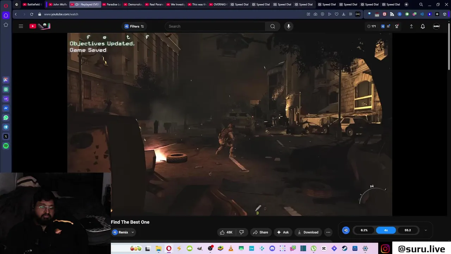Open the YouTube guide hamburger menu
This screenshot has width=451, height=254.
(x=21, y=26)
